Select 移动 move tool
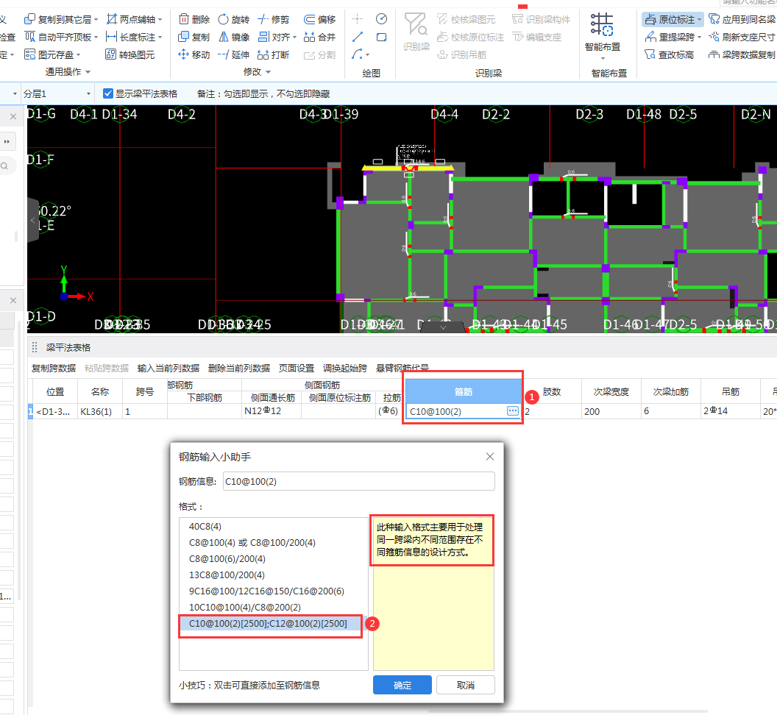 194,54
